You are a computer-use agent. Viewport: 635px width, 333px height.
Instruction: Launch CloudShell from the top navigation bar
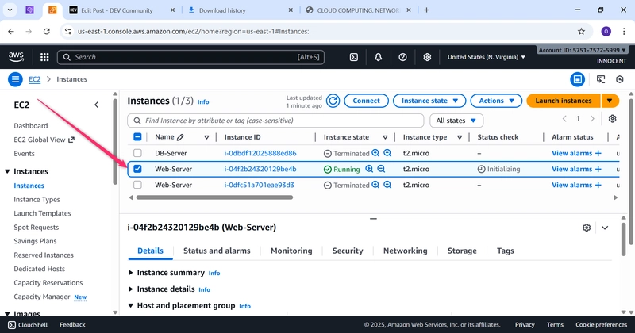353,57
